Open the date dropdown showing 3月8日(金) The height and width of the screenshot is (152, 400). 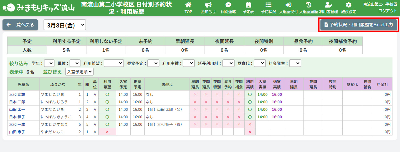point(65,25)
